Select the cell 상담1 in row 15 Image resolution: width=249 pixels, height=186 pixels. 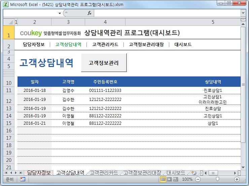(213, 123)
